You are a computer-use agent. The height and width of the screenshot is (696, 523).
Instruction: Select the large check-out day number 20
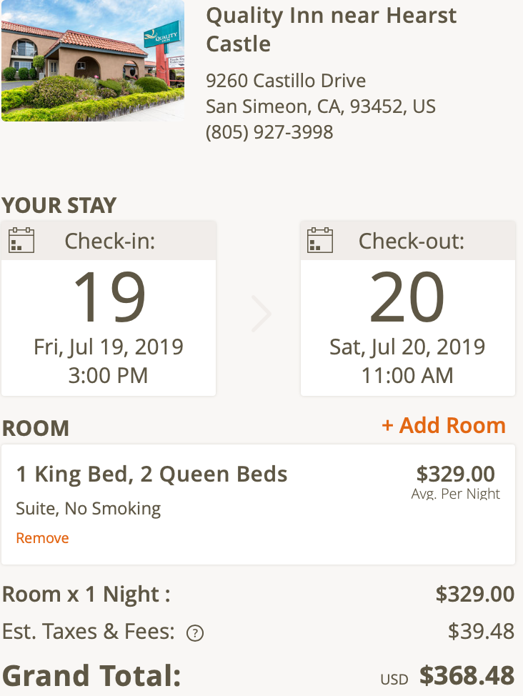coord(407,297)
